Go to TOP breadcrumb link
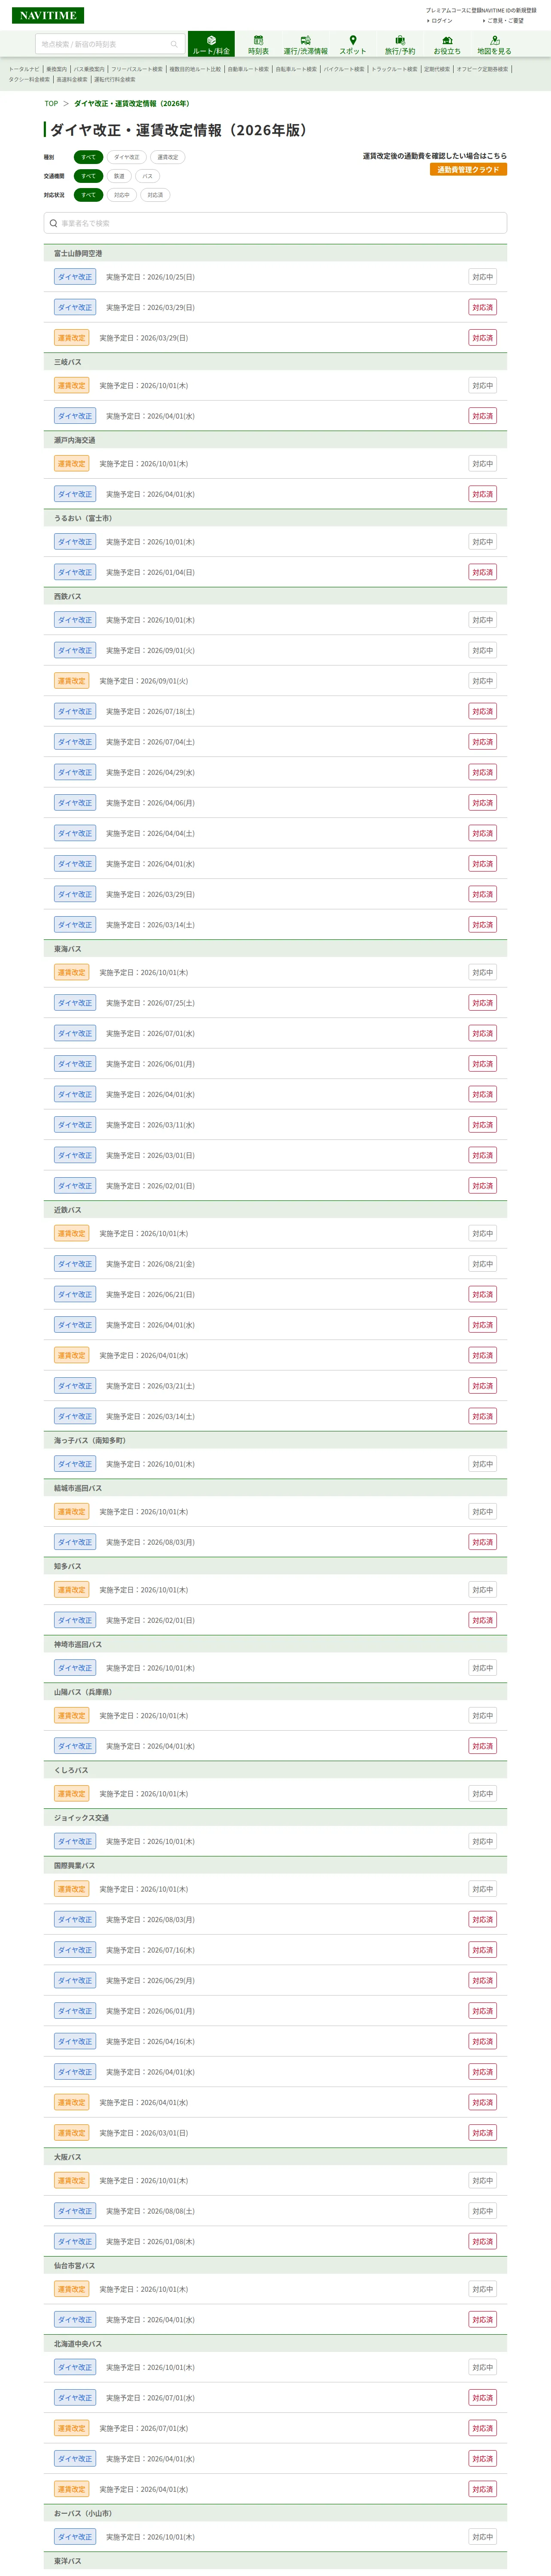 [x=51, y=103]
